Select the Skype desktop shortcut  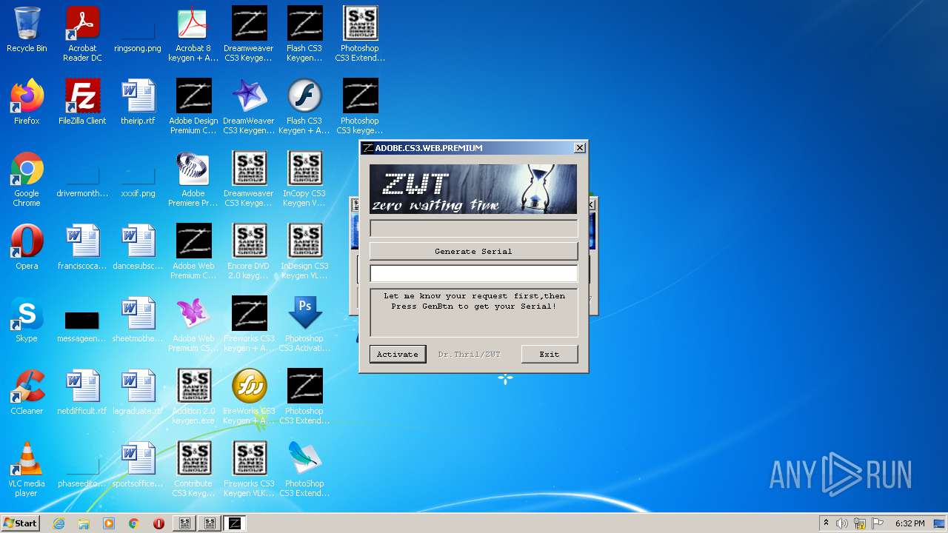[x=27, y=320]
